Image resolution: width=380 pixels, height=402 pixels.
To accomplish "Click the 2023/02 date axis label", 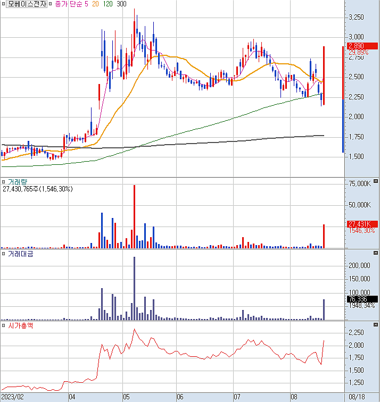I will (12, 397).
